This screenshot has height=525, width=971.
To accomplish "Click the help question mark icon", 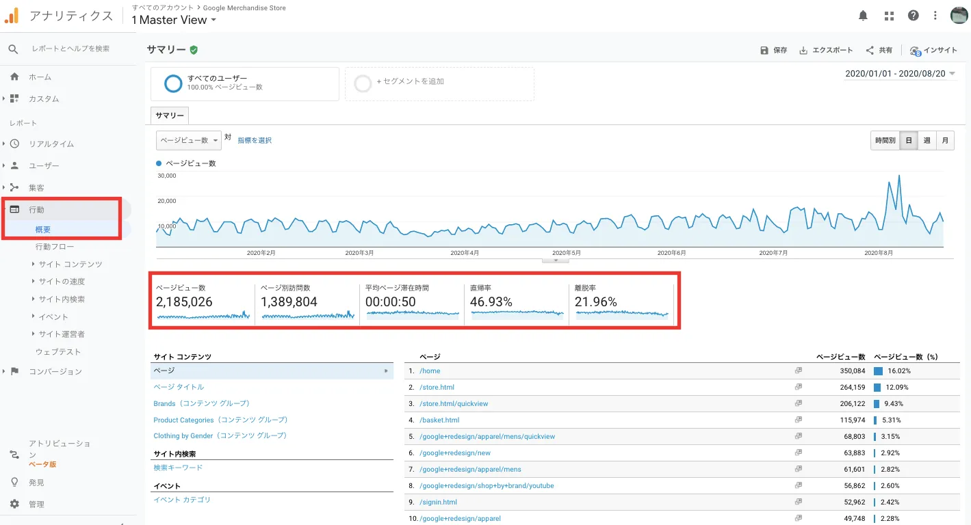I will 913,15.
